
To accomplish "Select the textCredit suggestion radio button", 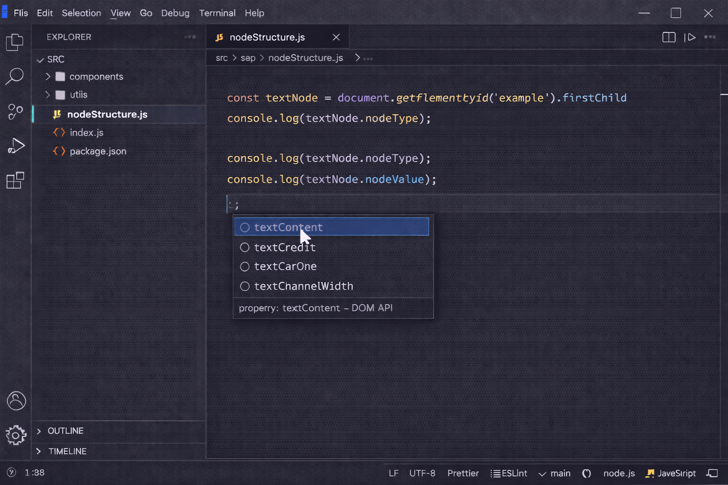I will pyautogui.click(x=245, y=247).
